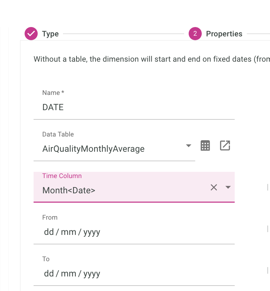The image size is (270, 291).
Task: Open the data table in a new window icon
Action: [x=225, y=146]
